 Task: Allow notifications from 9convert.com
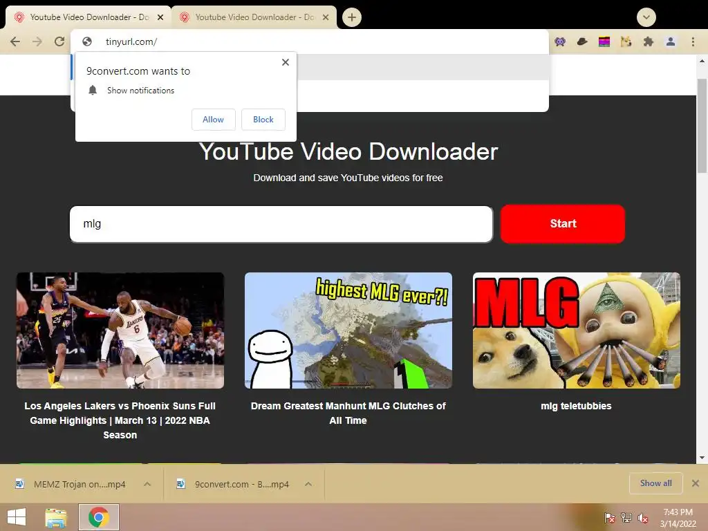[213, 120]
